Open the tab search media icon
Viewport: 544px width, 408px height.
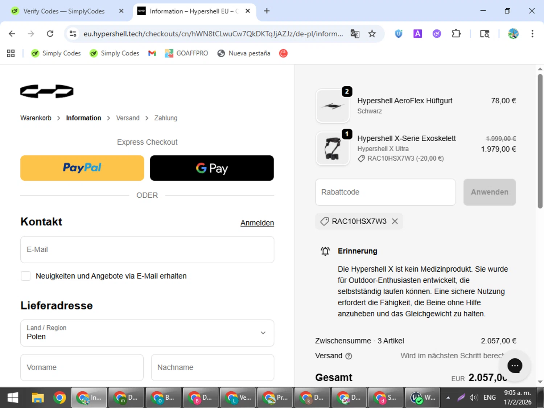pos(485,34)
